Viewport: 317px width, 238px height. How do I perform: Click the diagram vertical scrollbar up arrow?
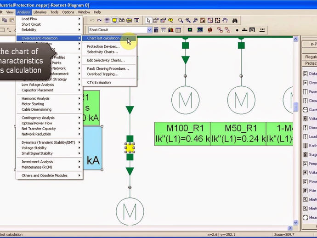point(295,39)
